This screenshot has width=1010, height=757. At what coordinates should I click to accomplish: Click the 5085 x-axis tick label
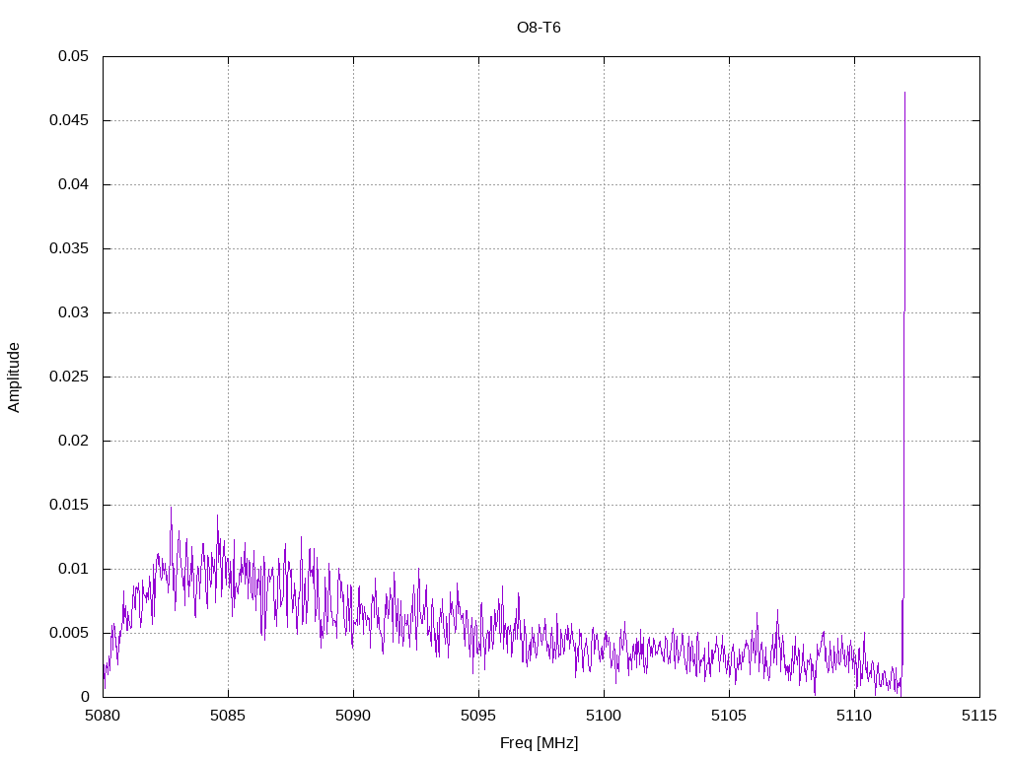tap(228, 716)
